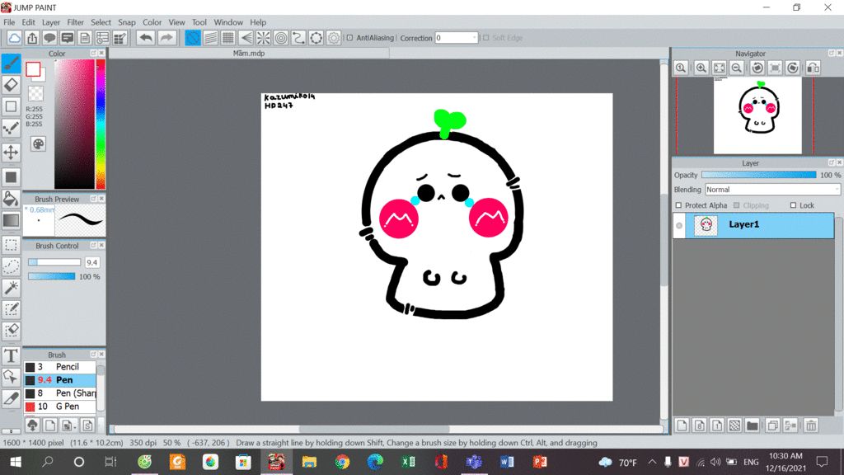Screen dimensions: 844x475
Task: Click the brush size value field
Action: click(x=92, y=262)
